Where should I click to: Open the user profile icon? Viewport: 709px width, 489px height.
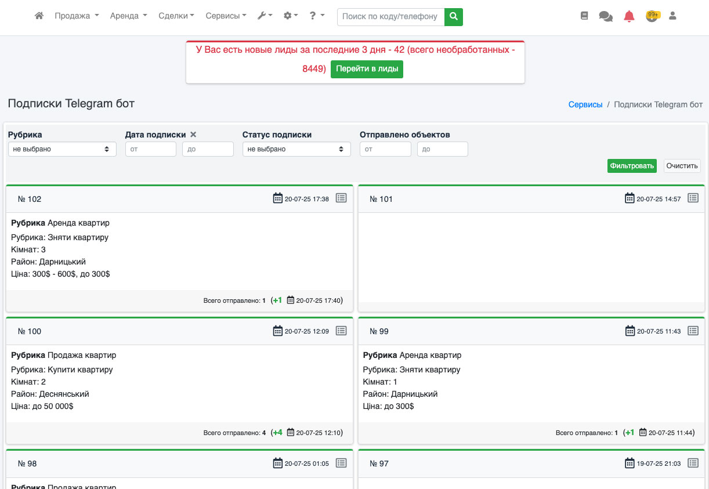[x=672, y=16]
